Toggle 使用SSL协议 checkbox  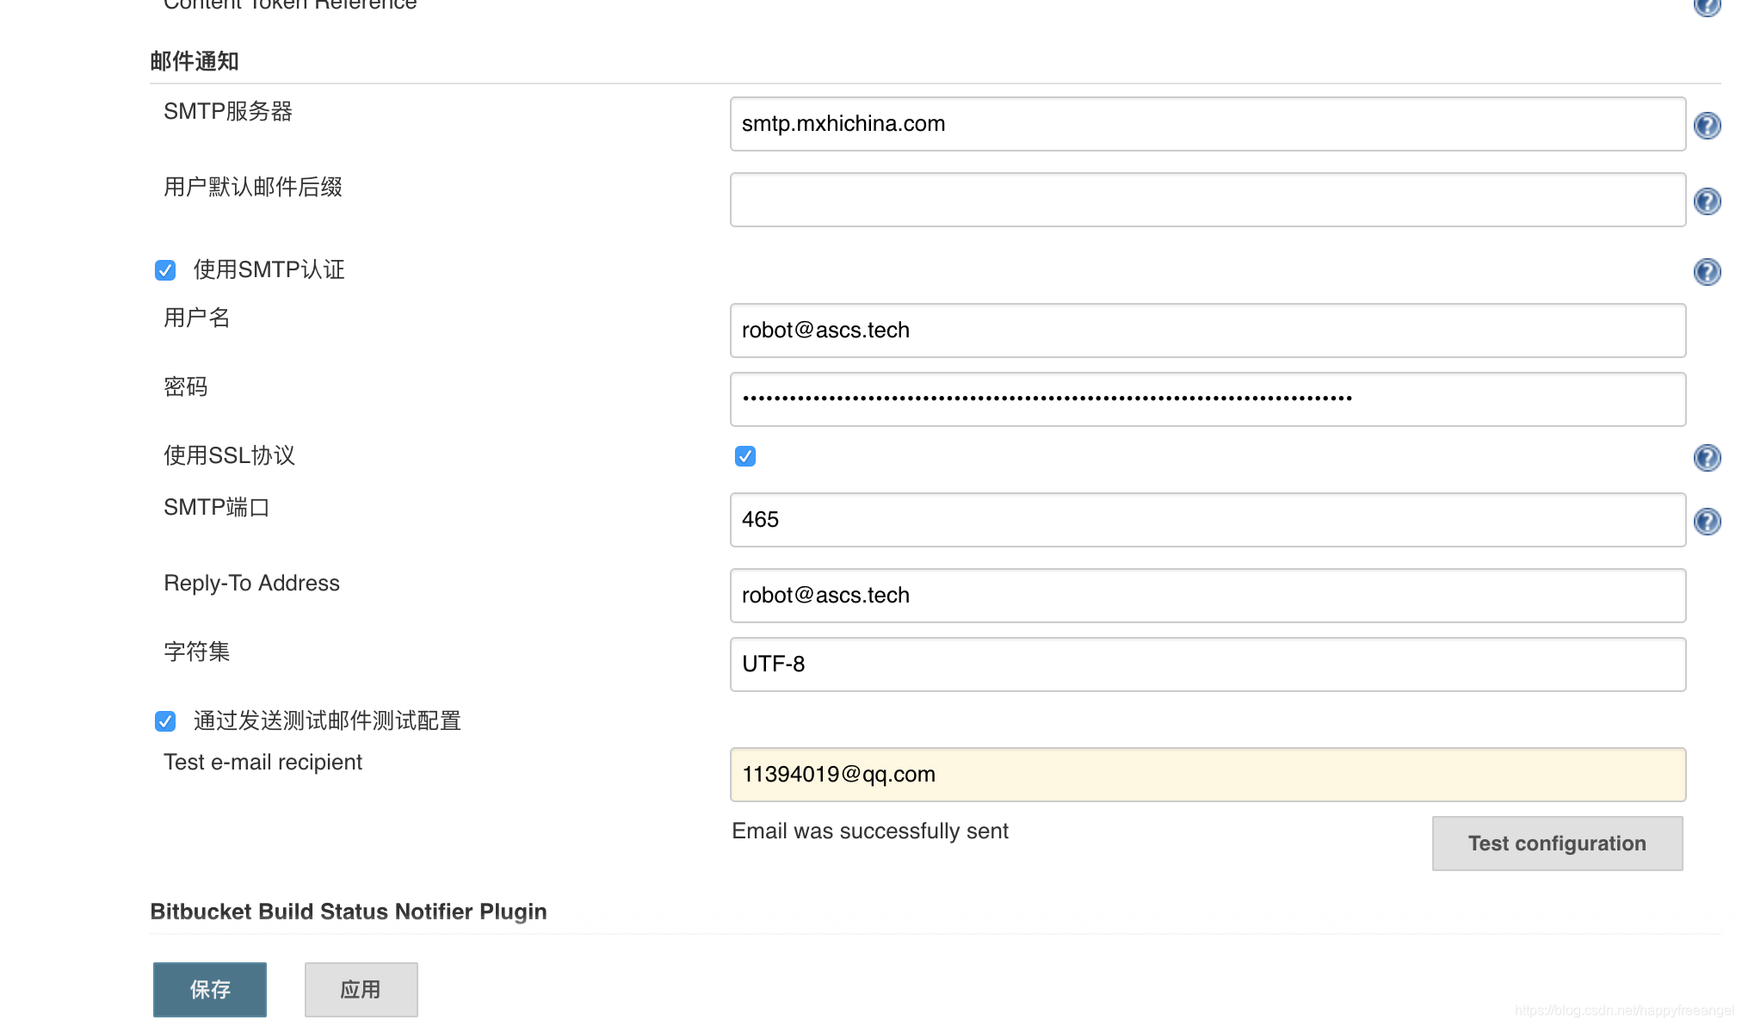[x=745, y=456]
